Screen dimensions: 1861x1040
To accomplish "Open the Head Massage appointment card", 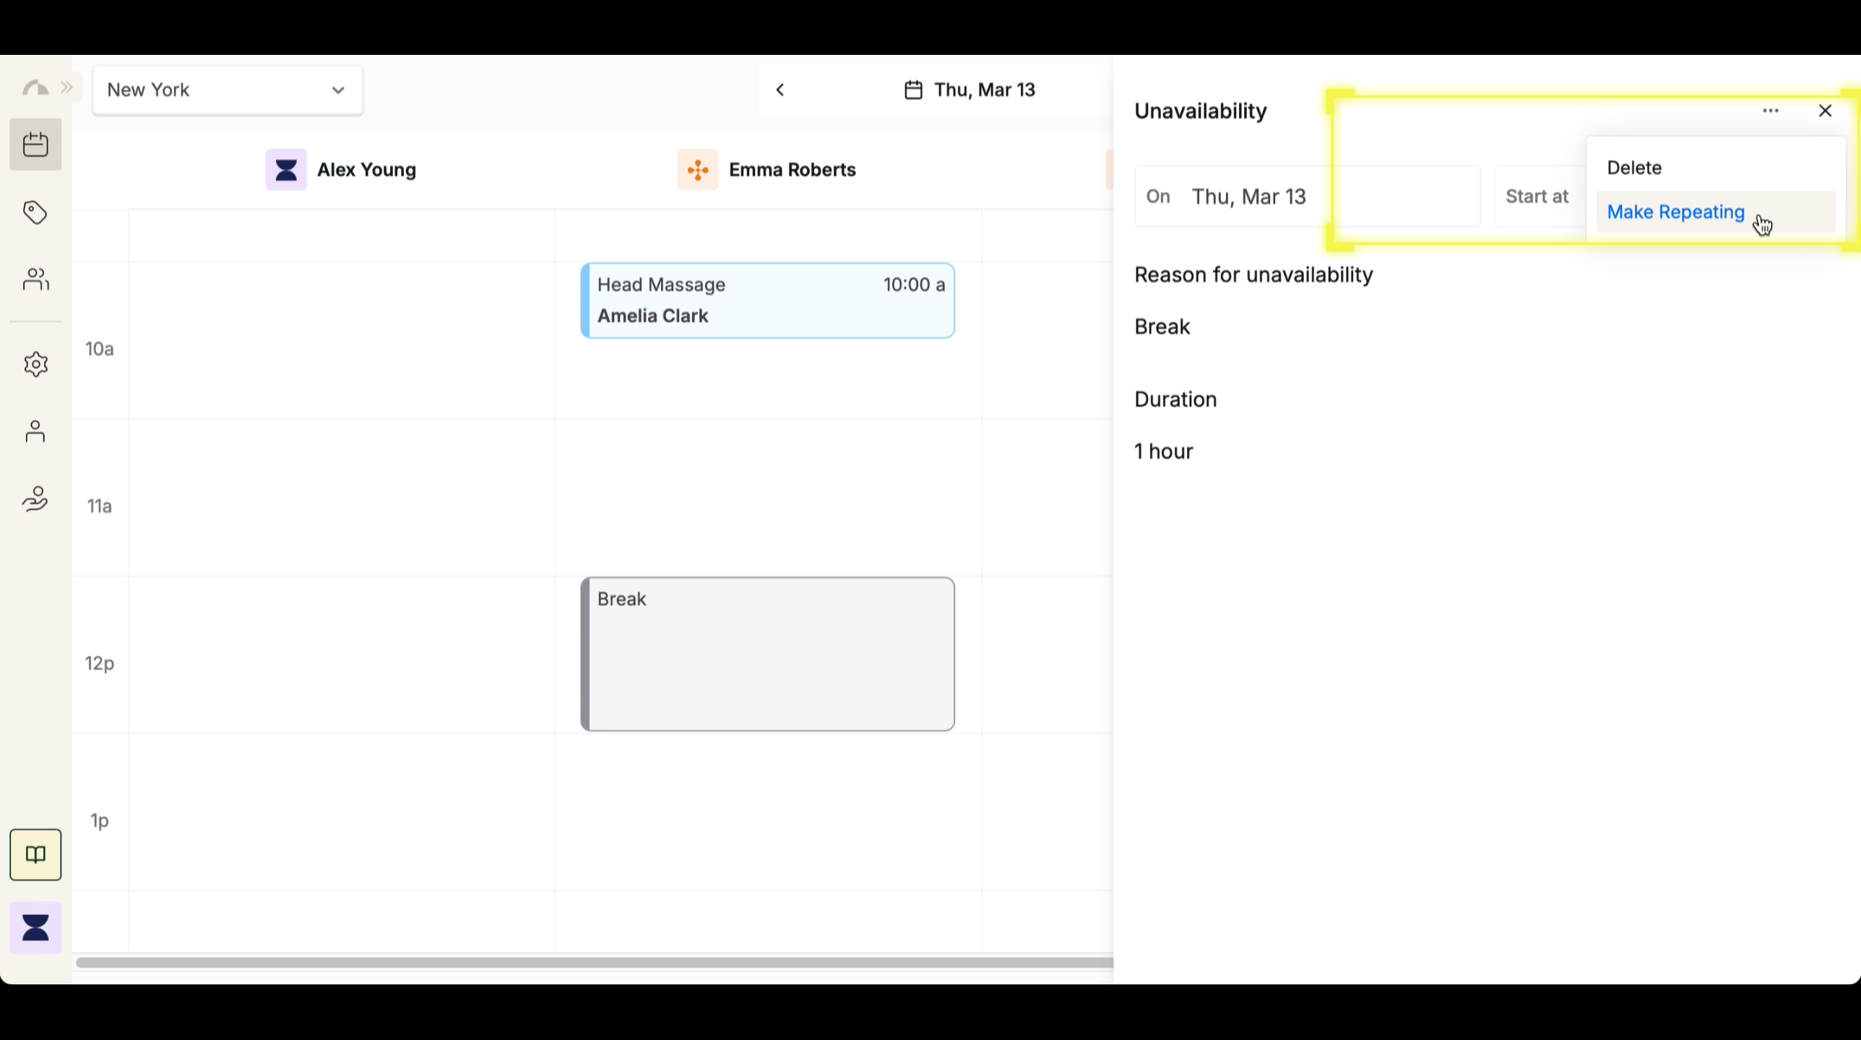I will coord(767,300).
